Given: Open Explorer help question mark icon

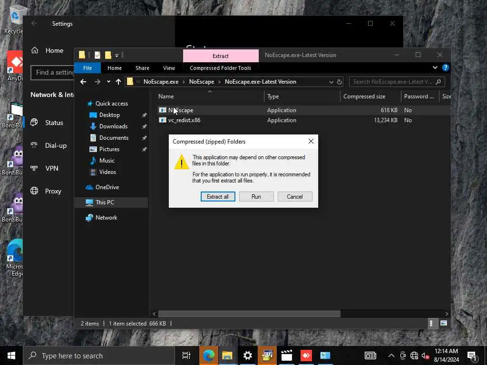Looking at the screenshot, I should pyautogui.click(x=445, y=67).
